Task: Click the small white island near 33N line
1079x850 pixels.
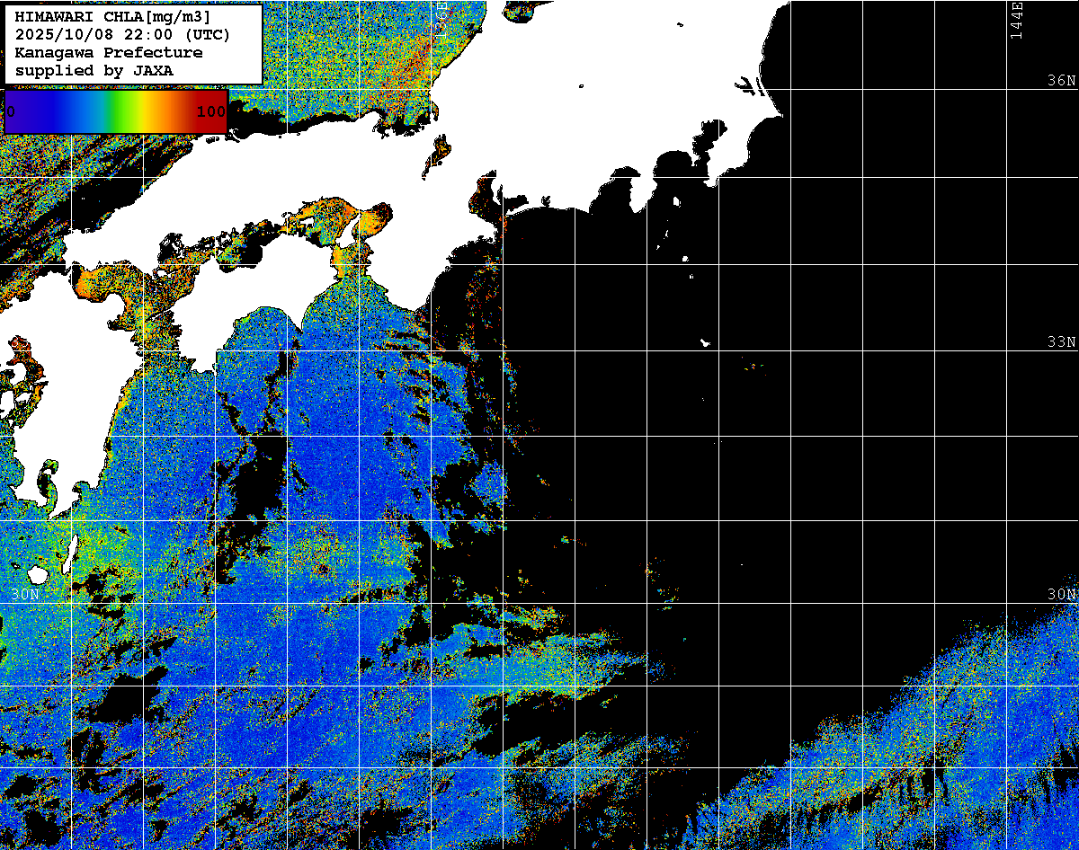Action: tap(705, 342)
